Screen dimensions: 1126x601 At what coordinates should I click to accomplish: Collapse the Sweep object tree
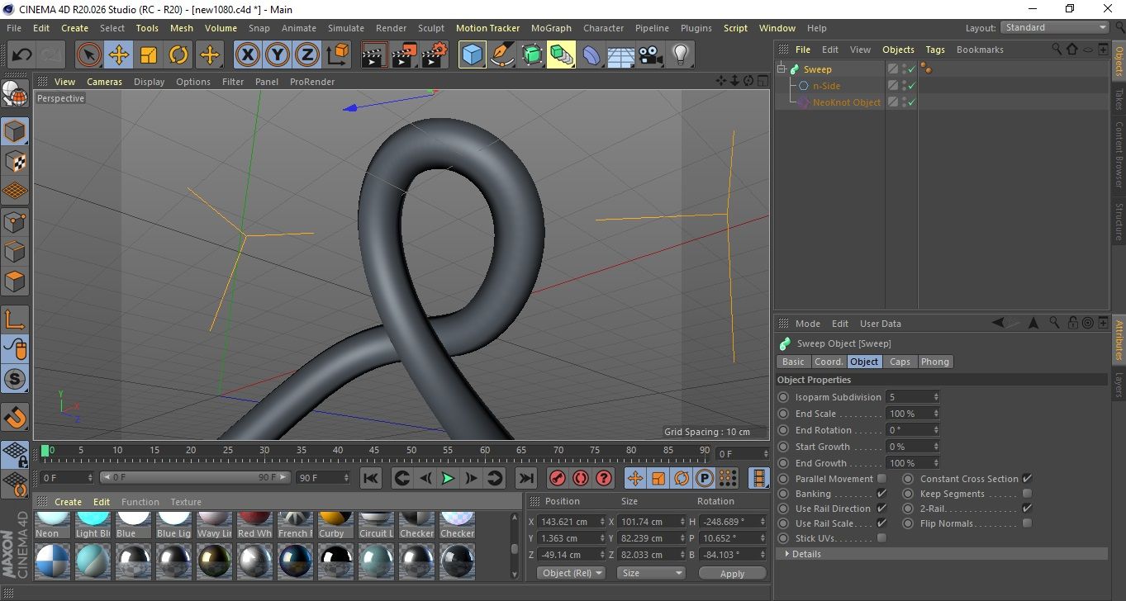(x=782, y=69)
